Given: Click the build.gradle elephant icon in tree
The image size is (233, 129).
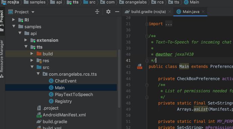Looking at the screenshot, I should 39,122.
